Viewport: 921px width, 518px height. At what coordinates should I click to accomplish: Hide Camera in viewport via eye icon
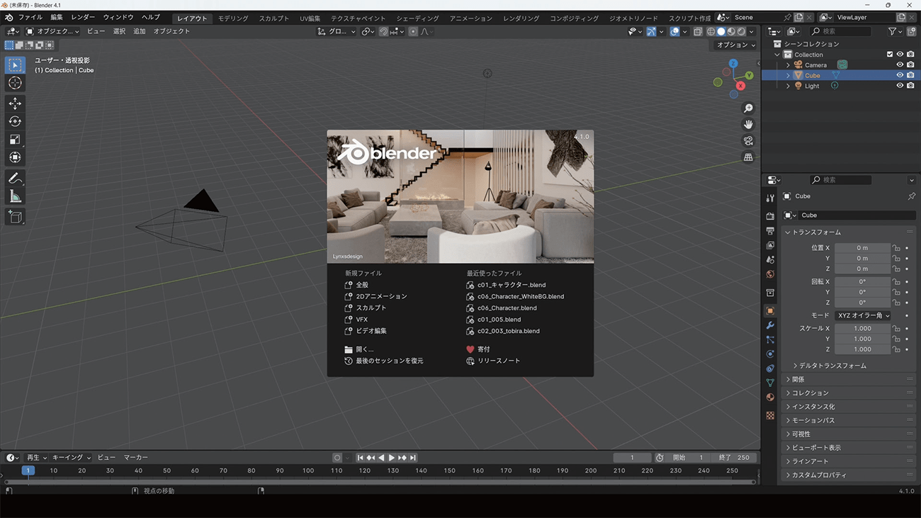[x=900, y=65]
